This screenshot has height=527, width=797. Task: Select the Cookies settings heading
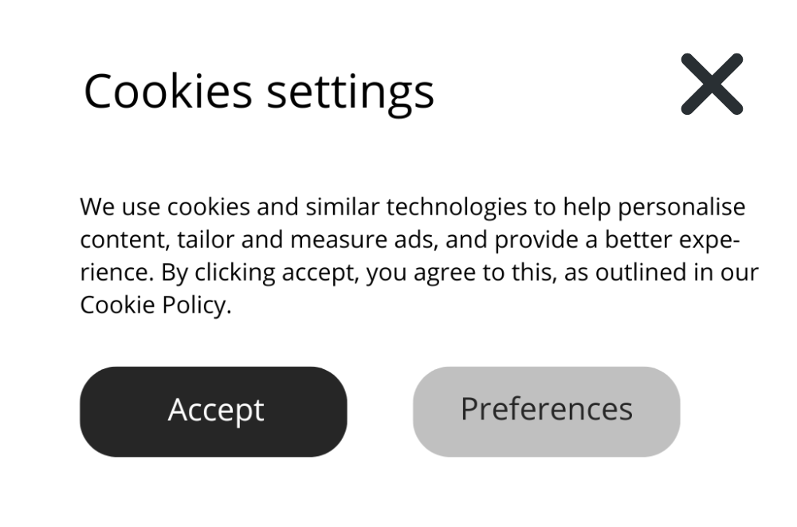(259, 92)
